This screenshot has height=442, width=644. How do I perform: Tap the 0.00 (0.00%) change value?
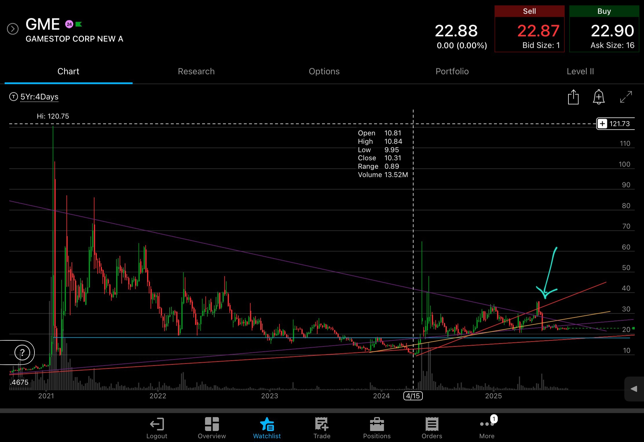[x=462, y=45]
